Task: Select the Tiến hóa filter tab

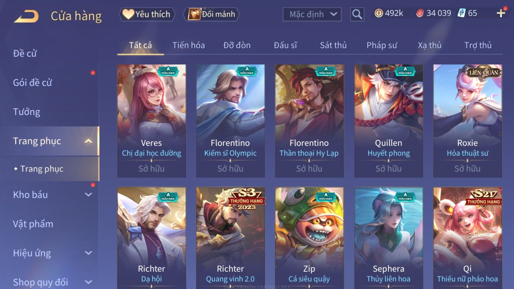Action: click(188, 45)
